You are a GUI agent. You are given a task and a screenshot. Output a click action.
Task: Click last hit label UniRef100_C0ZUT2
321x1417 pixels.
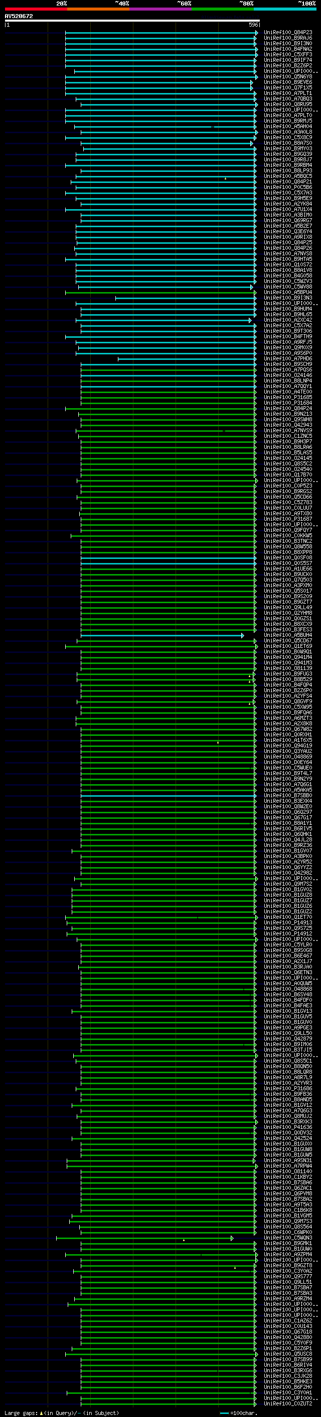point(288,1404)
